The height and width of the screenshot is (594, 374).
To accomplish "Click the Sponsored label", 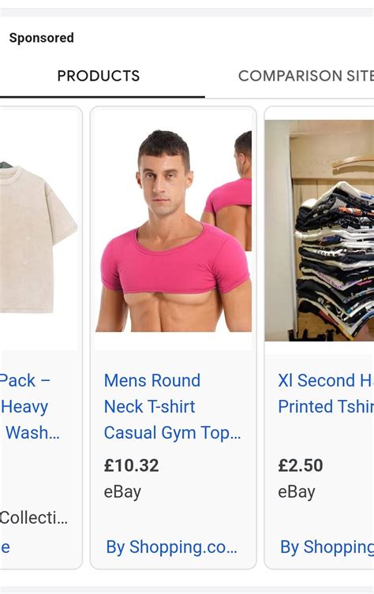I will point(42,38).
